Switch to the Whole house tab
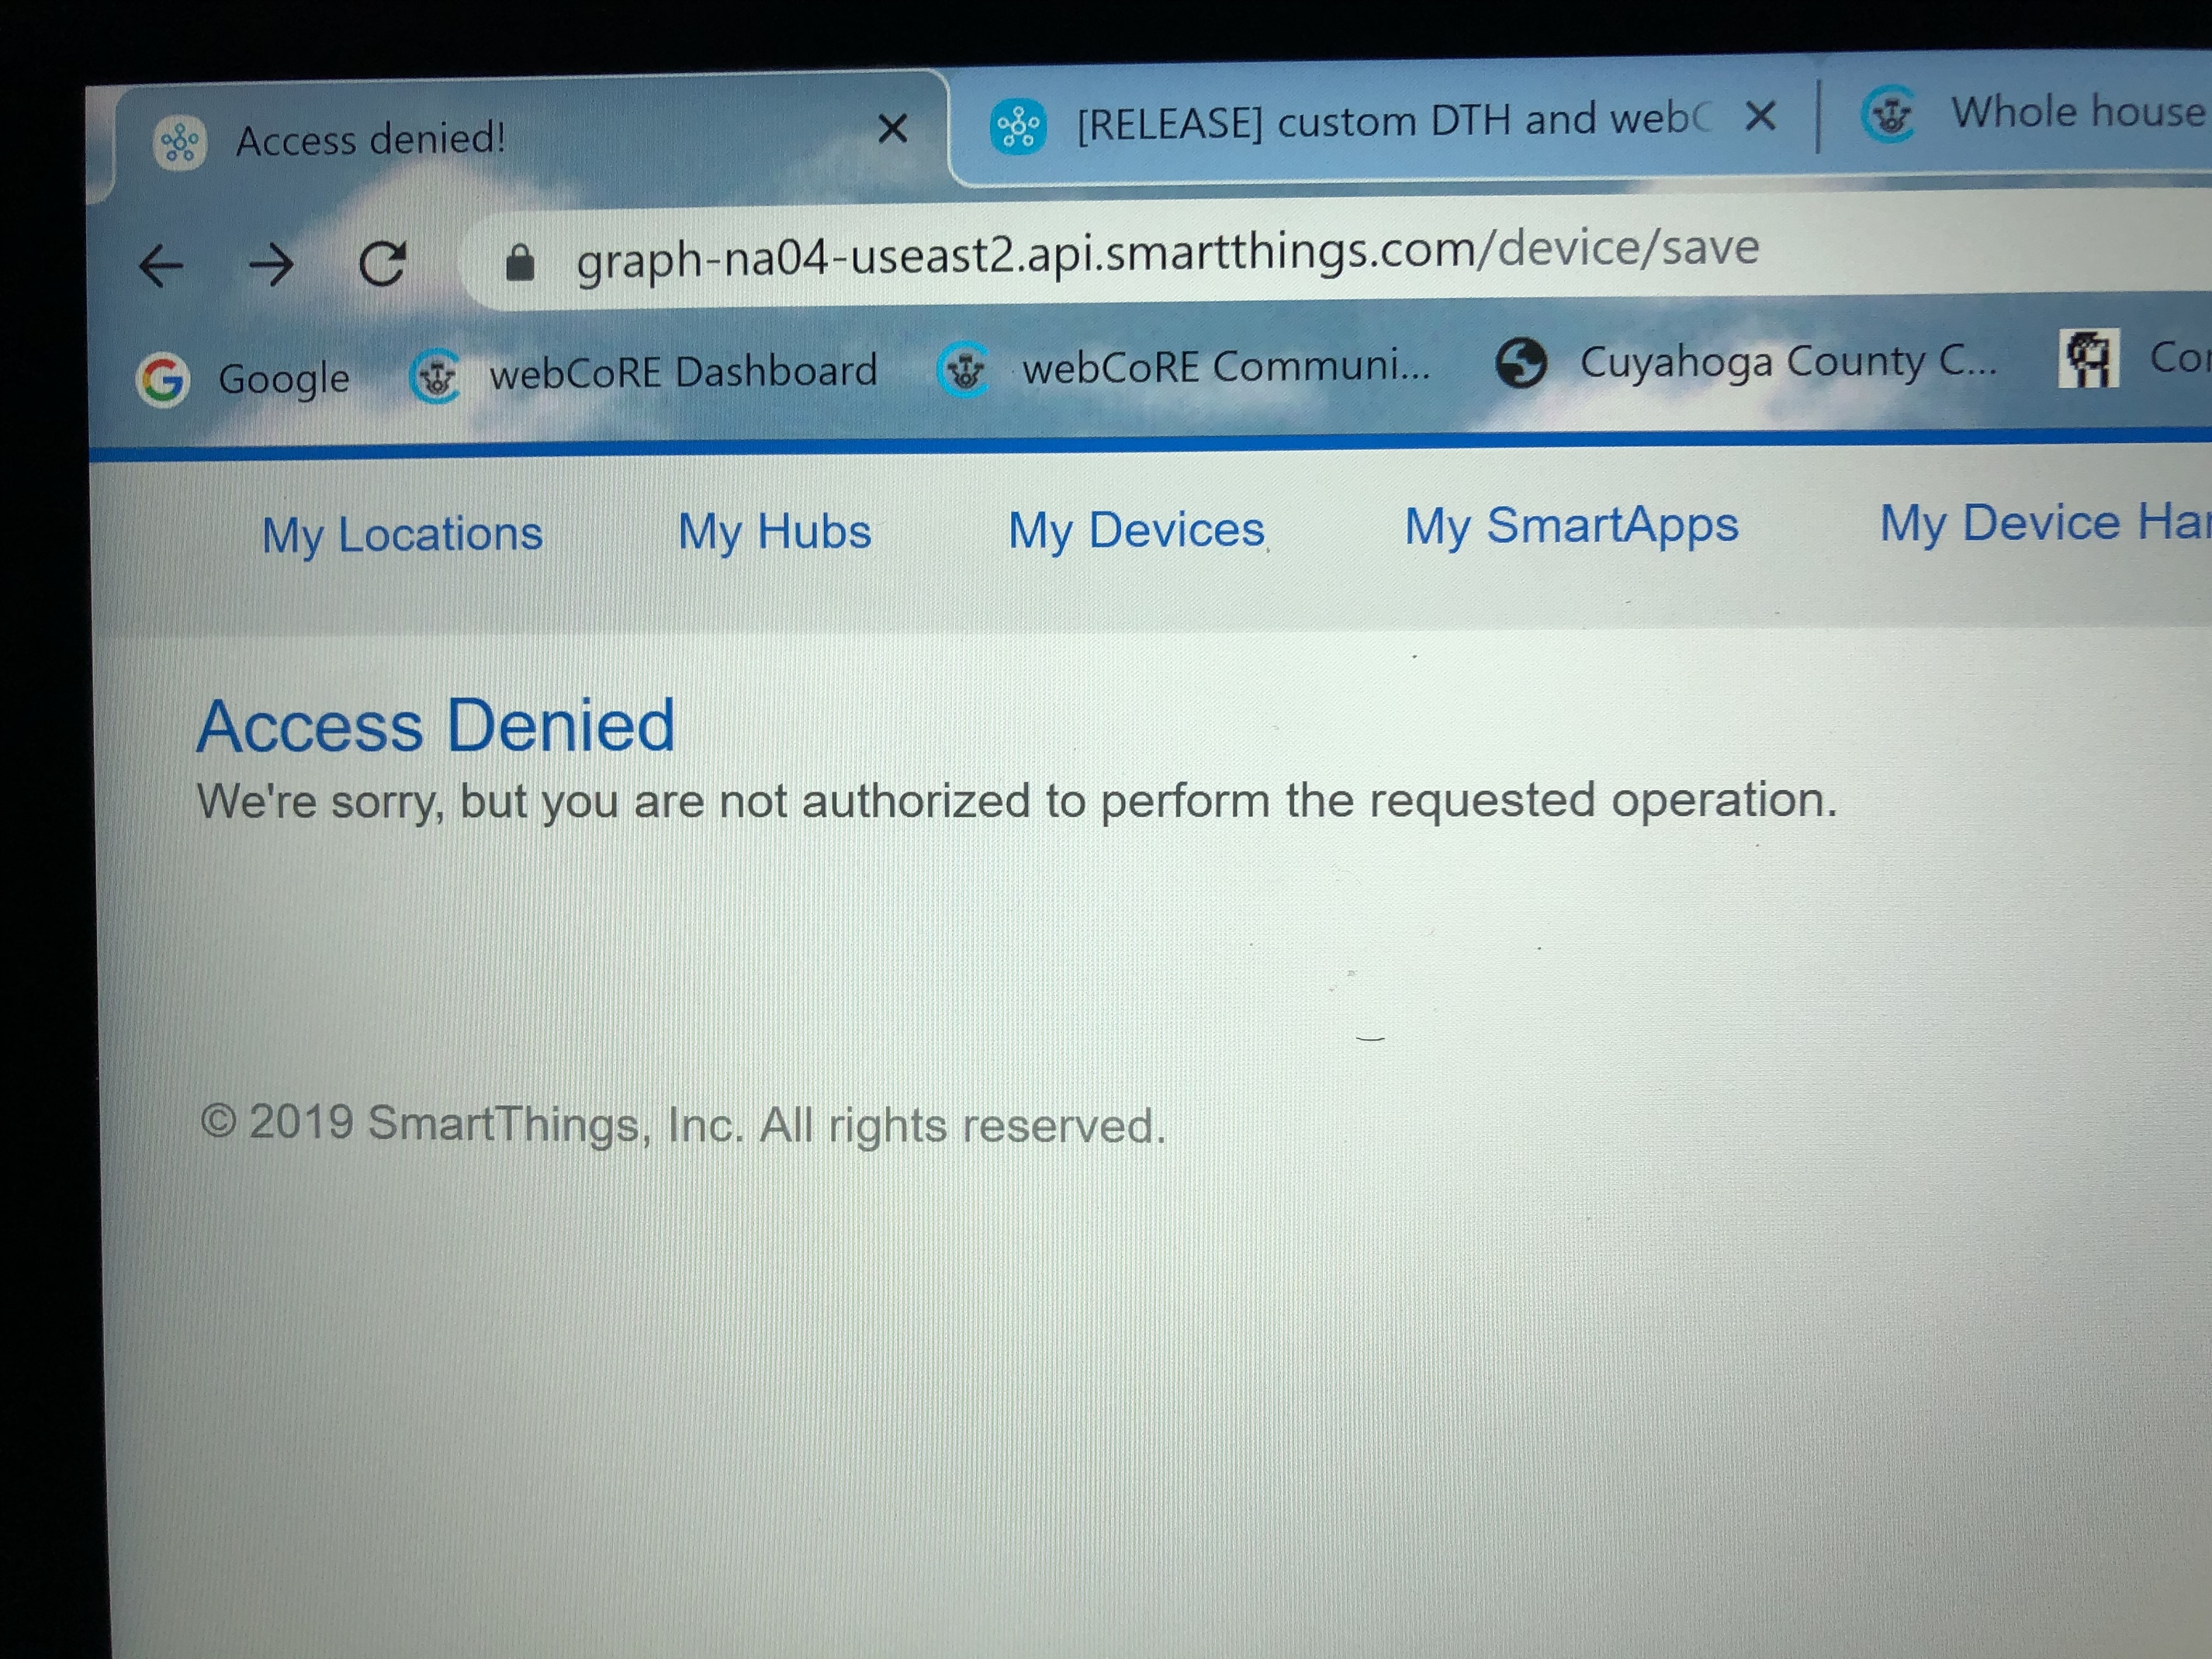The width and height of the screenshot is (2212, 1659). (x=2030, y=113)
